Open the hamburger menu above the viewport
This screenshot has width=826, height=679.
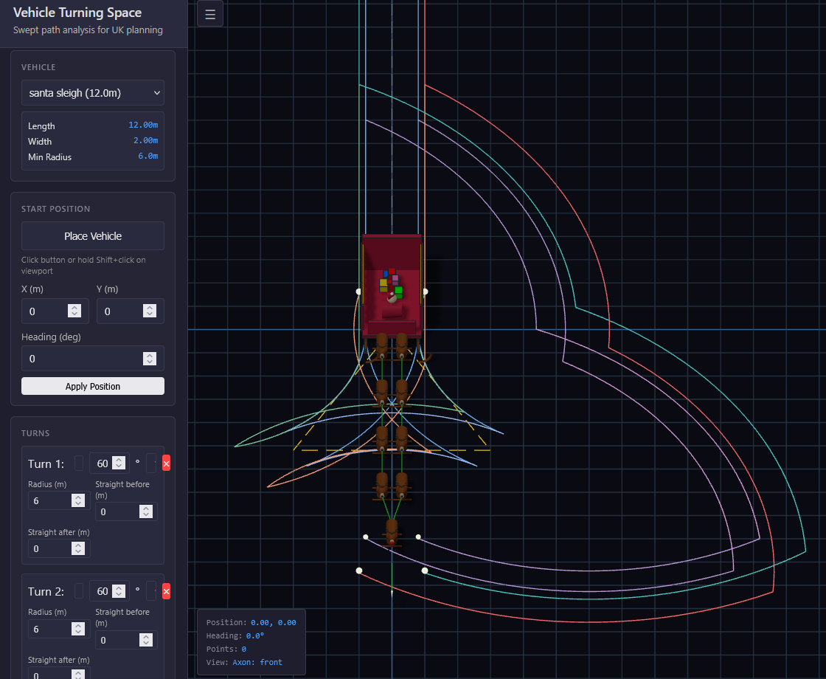pos(210,14)
